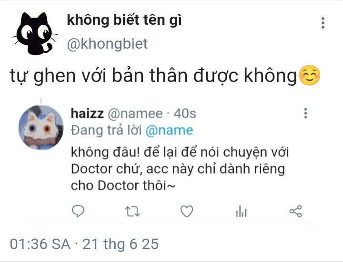The height and width of the screenshot is (262, 343).
Task: Click the reply speech bubble icon
Action: point(78,211)
